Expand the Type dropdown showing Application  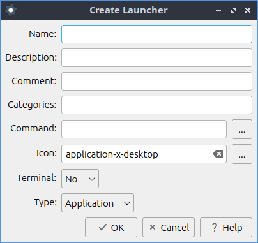[98, 203]
